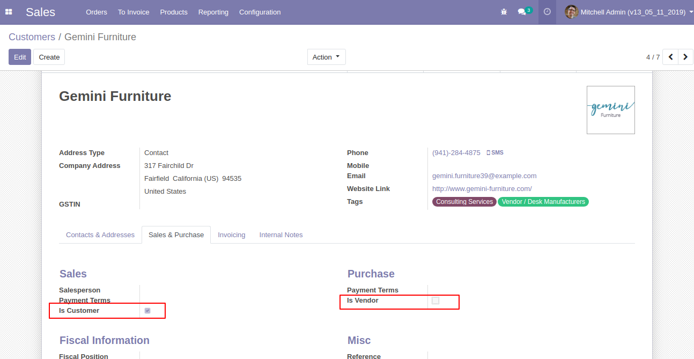
Task: Open the conversations chat icon
Action: (x=521, y=12)
